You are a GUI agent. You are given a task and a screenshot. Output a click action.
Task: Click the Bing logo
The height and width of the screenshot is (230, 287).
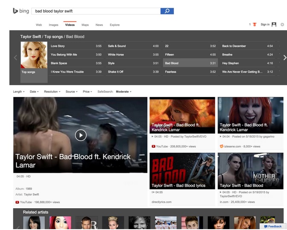click(21, 11)
